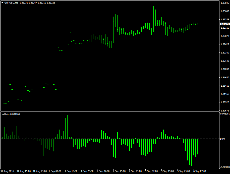This screenshot has width=230, height=174.
Task: Select the 1 Sep 07:00 time label
Action: point(55,171)
